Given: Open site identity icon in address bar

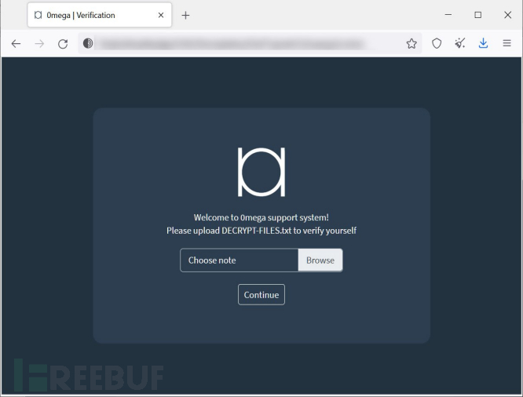Looking at the screenshot, I should coord(88,43).
